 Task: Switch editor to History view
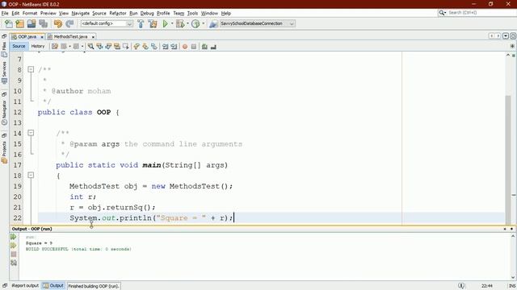(x=38, y=47)
